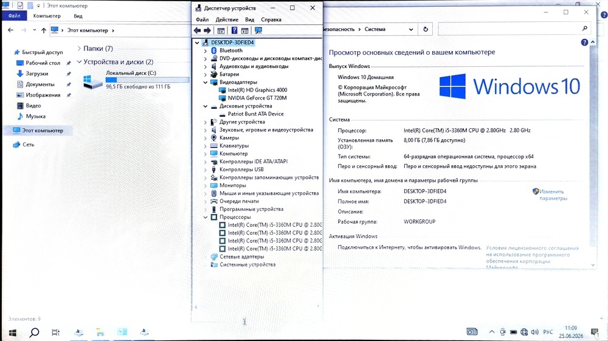Select Локальный диск (C:) drive icon
This screenshot has width=608, height=341.
(92, 81)
